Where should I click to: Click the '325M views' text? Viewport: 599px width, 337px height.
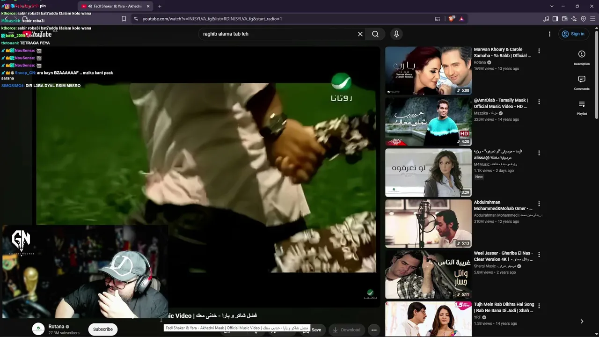484,119
